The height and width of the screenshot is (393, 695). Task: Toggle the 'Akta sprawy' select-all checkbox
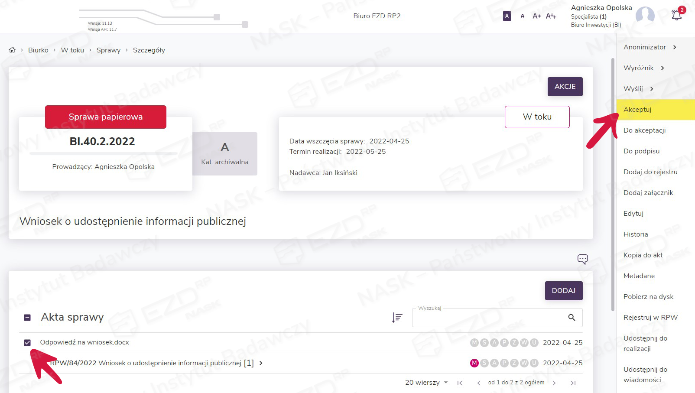point(27,318)
